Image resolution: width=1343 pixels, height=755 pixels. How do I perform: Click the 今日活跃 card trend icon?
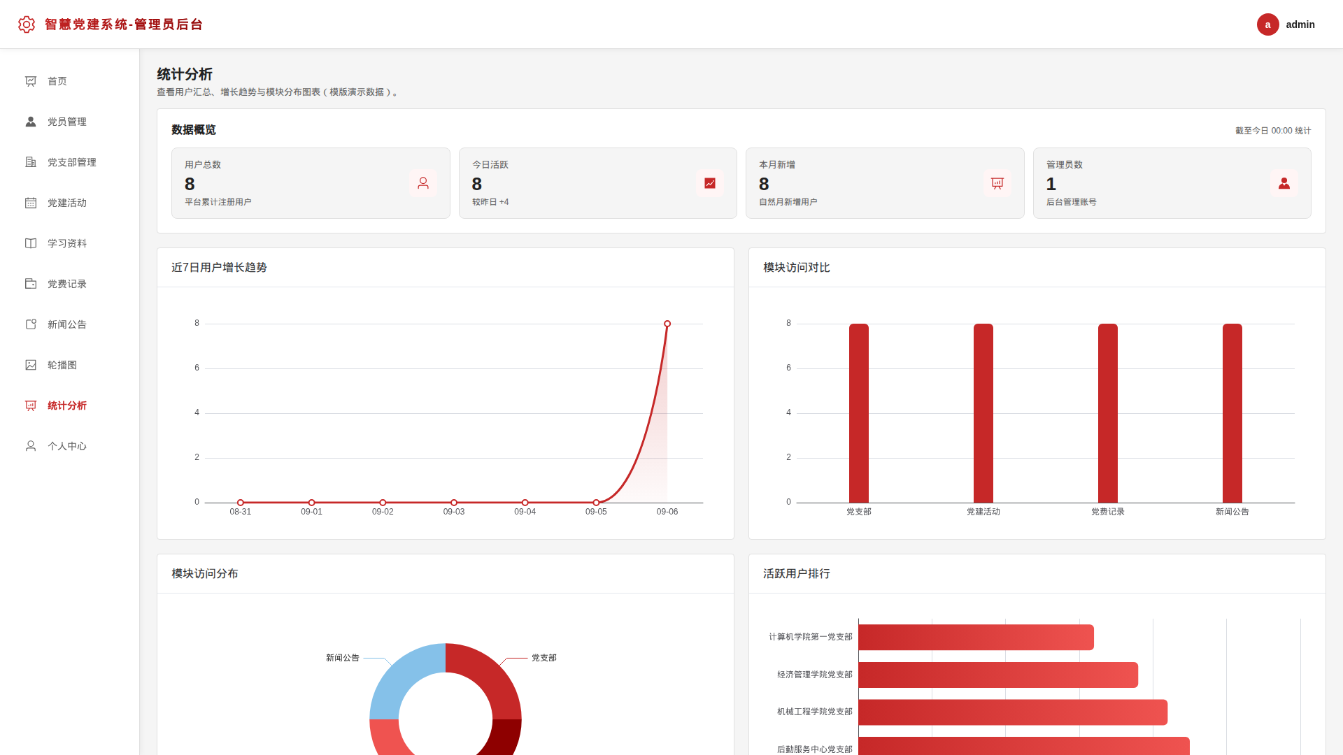tap(710, 183)
